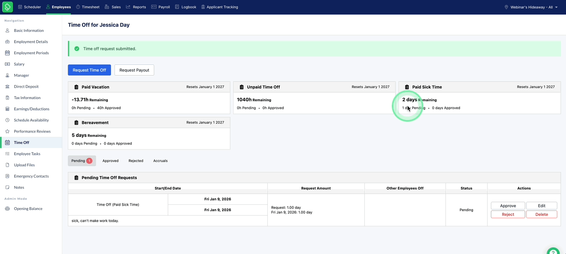This screenshot has height=254, width=566.
Task: Click the Upload Files icon
Action: [x=7, y=165]
